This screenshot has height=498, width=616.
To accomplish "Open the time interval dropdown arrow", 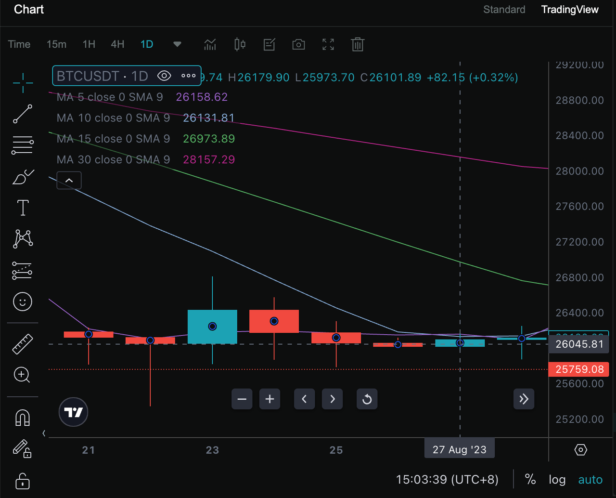I will point(177,44).
